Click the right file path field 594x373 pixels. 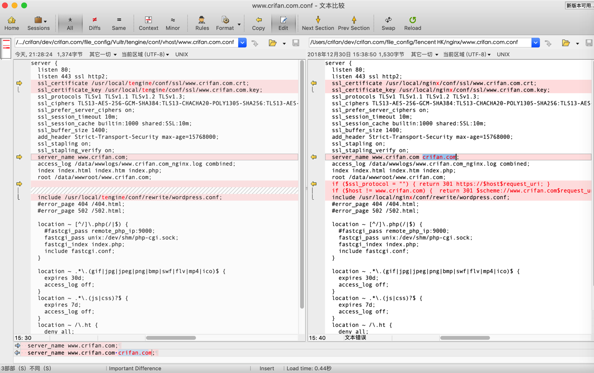pyautogui.click(x=420, y=42)
